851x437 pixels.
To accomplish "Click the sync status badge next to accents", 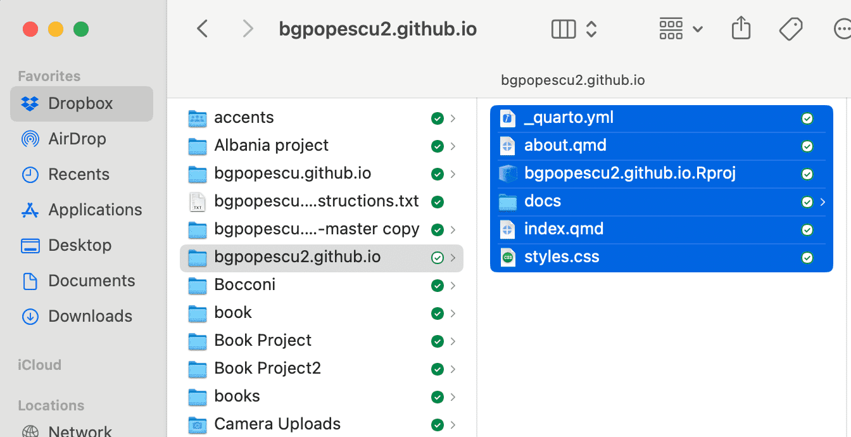I will (x=436, y=118).
